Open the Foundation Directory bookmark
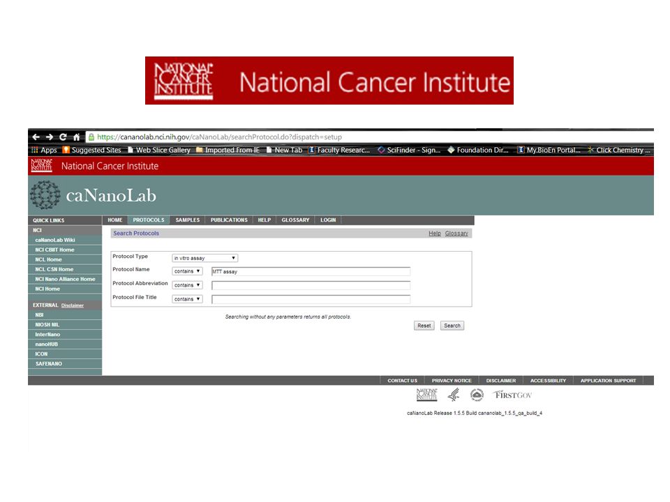Image resolution: width=670 pixels, height=502 pixels. [x=478, y=151]
